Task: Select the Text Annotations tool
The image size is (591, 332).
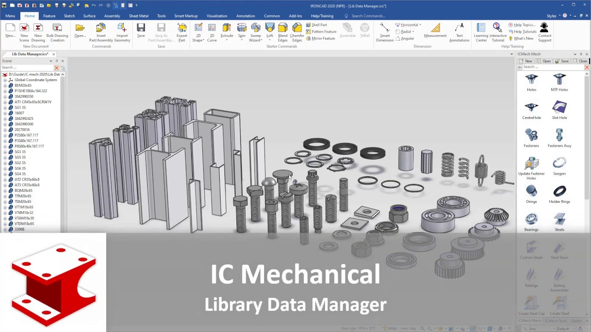Action: 459,32
